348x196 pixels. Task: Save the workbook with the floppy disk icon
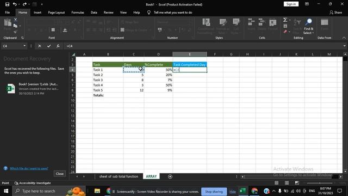click(x=7, y=4)
